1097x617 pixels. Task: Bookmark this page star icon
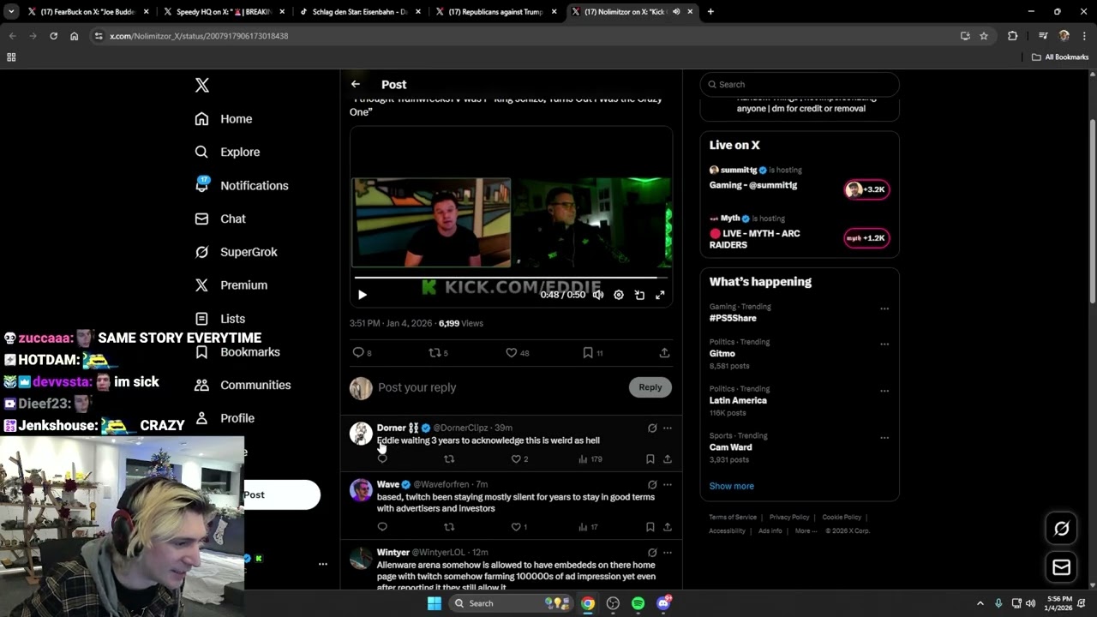(x=984, y=36)
